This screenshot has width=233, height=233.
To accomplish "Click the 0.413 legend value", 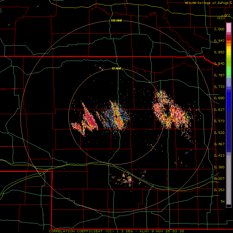I will pos(219,156).
